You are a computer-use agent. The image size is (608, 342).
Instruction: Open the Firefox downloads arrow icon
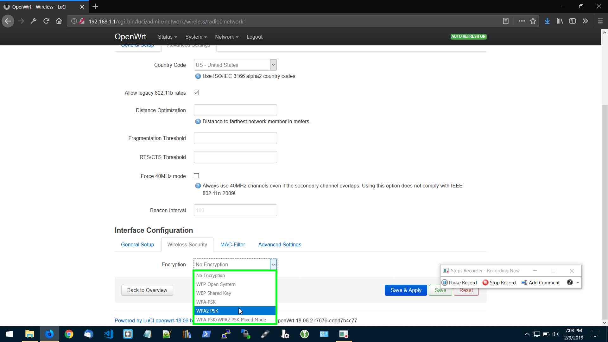[547, 21]
